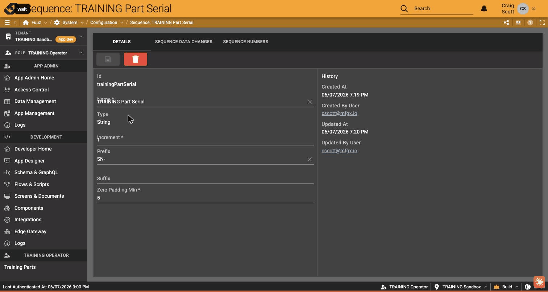Expand the Role TRAINING Operator dropdown
548x292 pixels.
point(81,53)
